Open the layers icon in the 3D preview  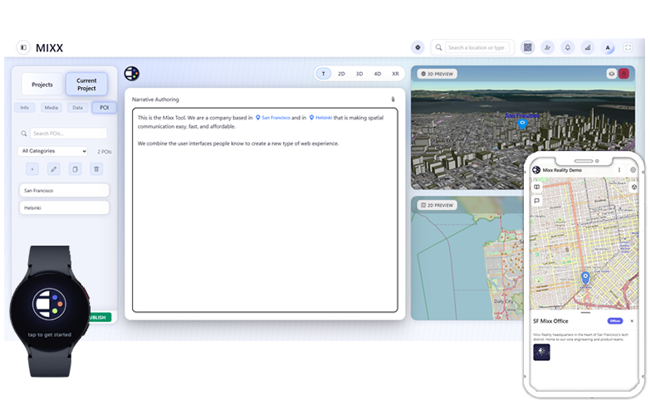click(611, 74)
